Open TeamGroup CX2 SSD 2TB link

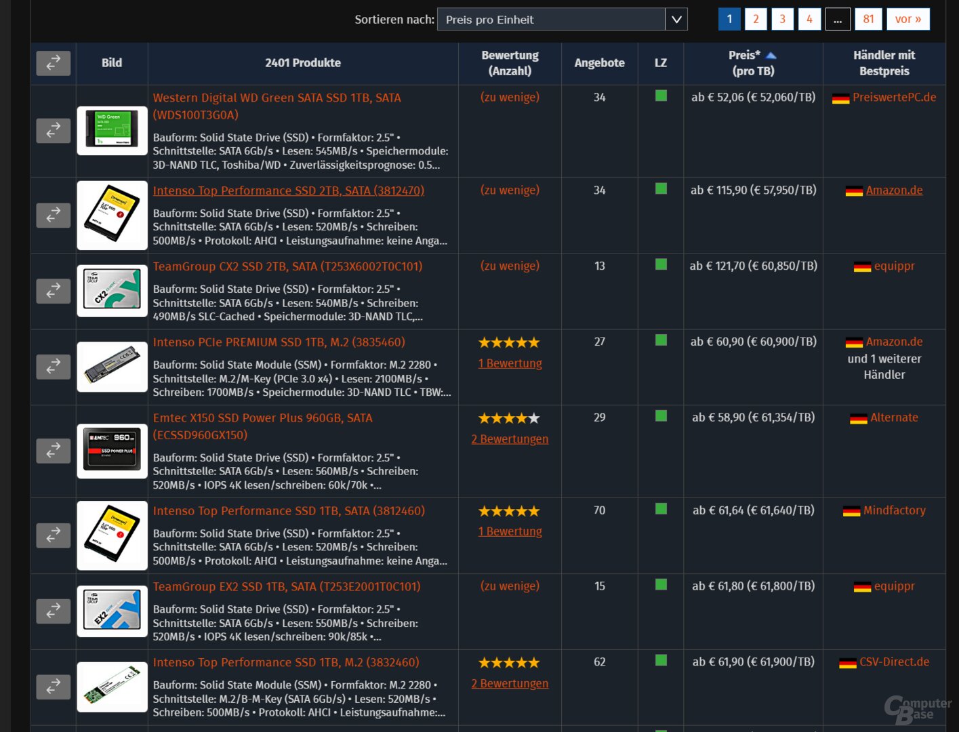click(287, 266)
